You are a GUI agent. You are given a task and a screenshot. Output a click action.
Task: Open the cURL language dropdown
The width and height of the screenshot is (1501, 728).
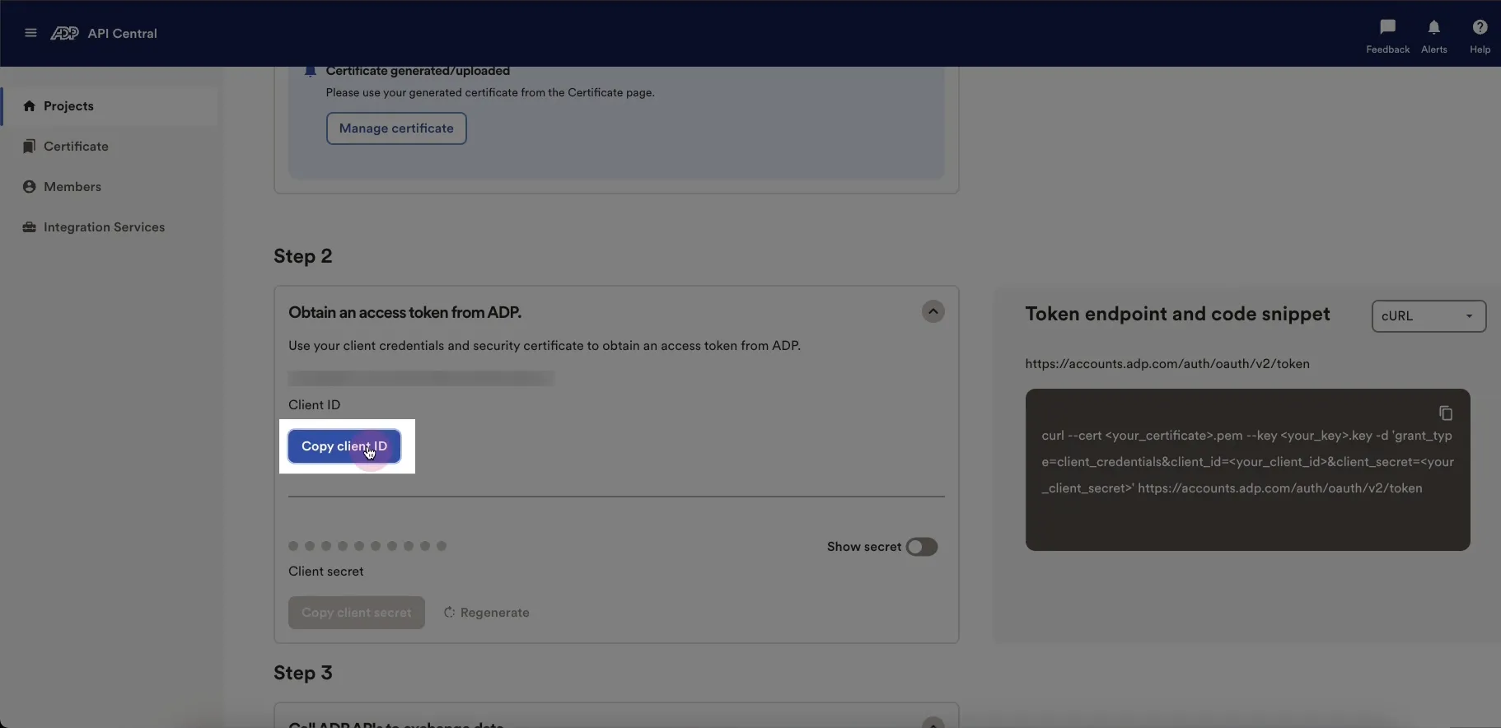pos(1429,316)
